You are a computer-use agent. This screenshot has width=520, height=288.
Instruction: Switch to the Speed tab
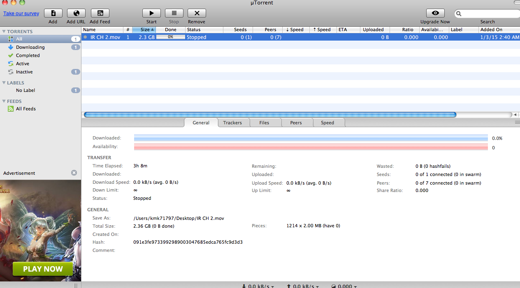tap(327, 123)
